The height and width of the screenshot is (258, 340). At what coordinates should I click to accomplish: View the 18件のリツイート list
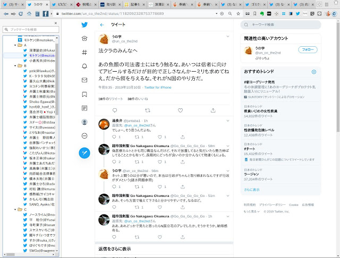coord(110,99)
